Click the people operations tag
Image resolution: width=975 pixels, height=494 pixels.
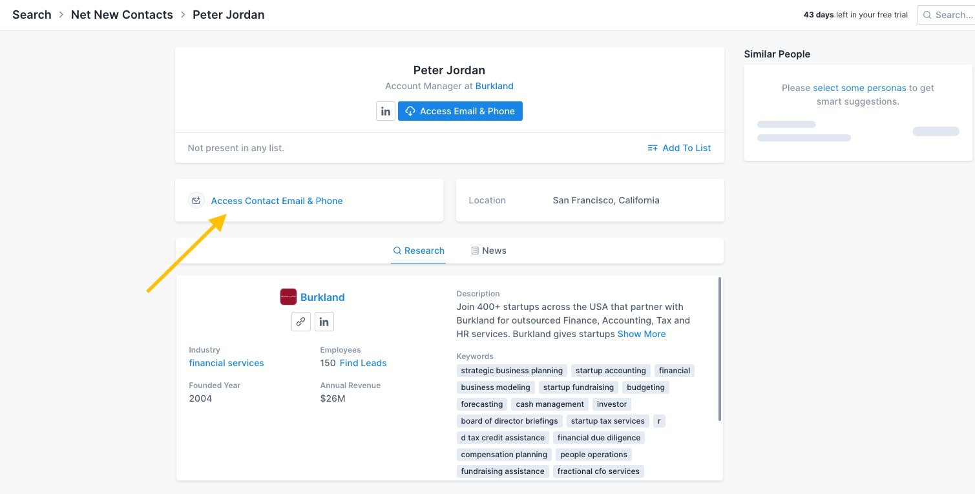coord(594,455)
